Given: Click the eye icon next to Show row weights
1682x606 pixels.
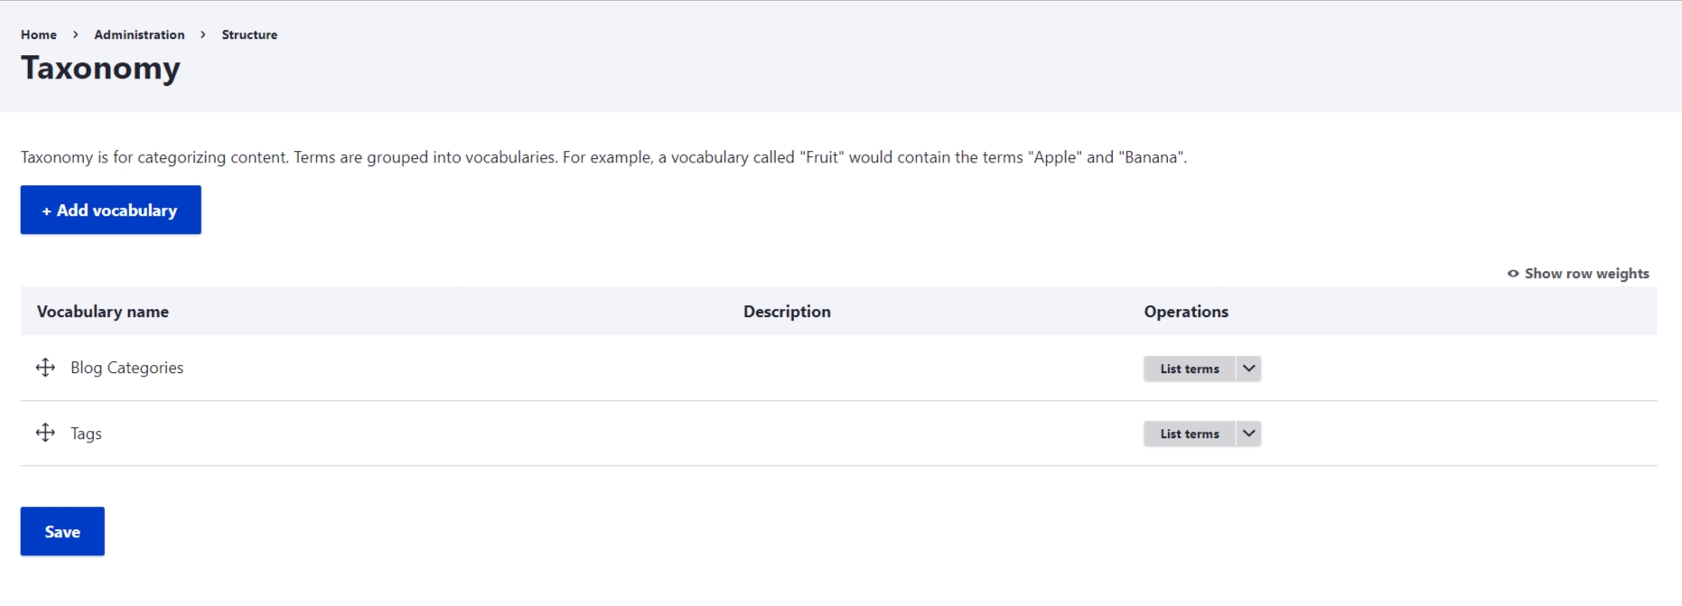Looking at the screenshot, I should [1513, 274].
